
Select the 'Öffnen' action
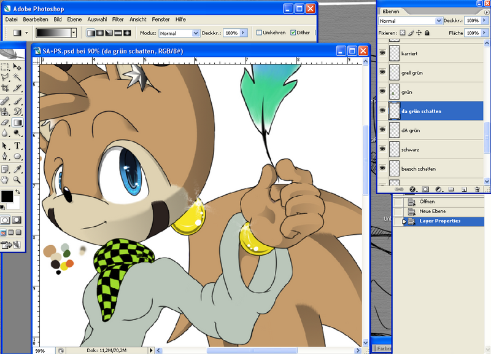427,202
